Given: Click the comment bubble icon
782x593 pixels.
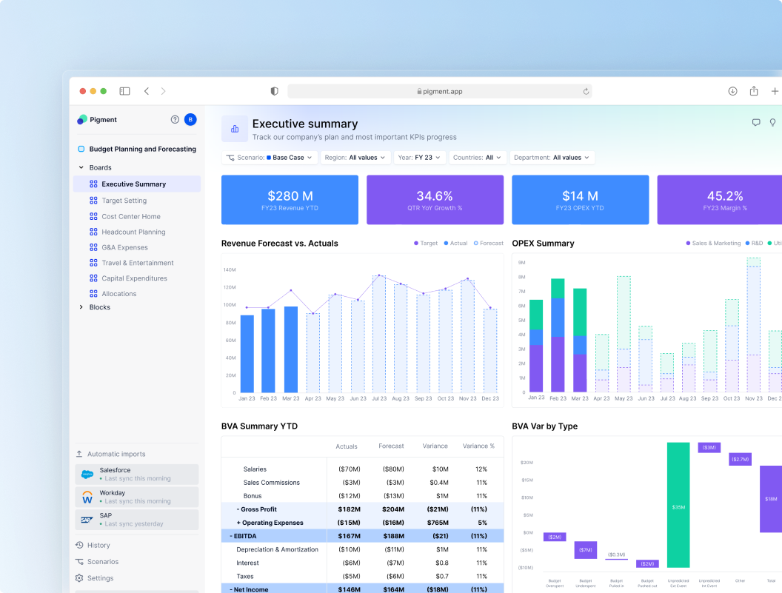Looking at the screenshot, I should click(756, 122).
